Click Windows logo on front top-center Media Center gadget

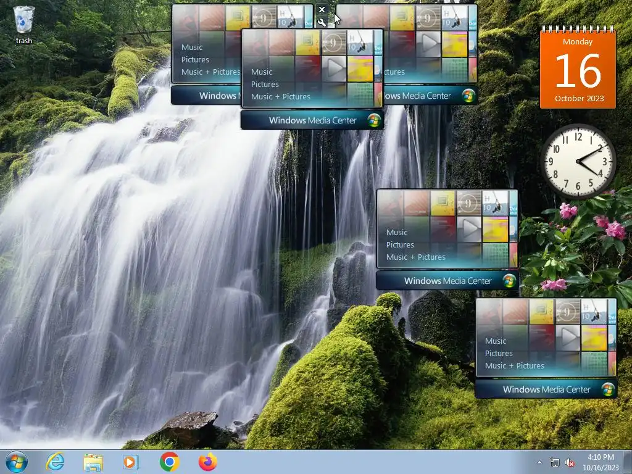pyautogui.click(x=373, y=120)
